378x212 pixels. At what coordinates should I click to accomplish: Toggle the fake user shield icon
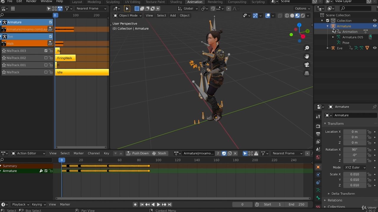tap(224, 153)
